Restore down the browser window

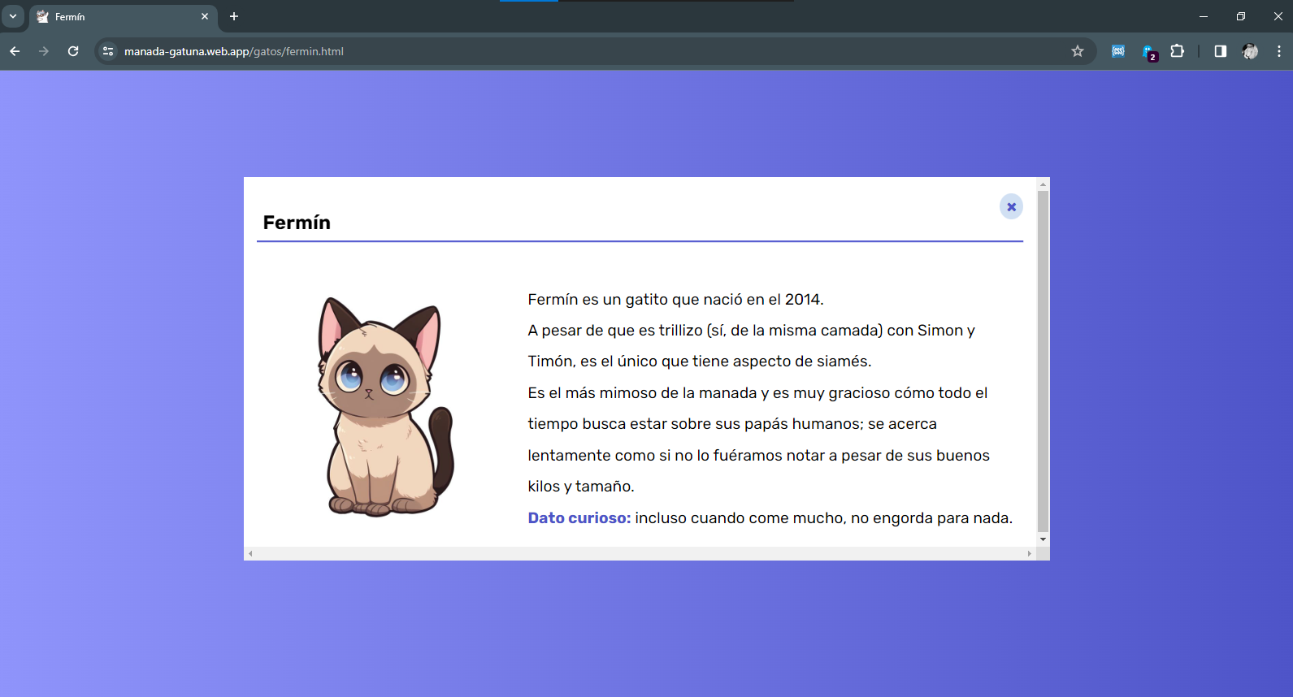pyautogui.click(x=1241, y=16)
